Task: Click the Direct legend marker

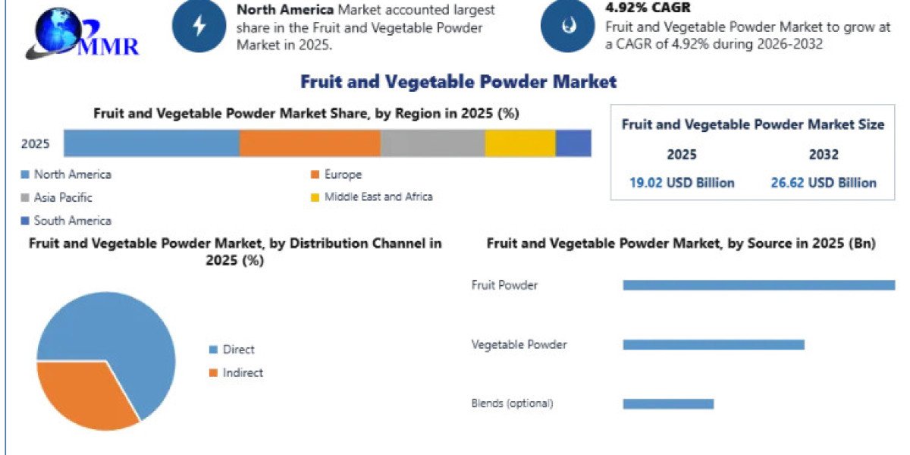Action: pos(214,350)
